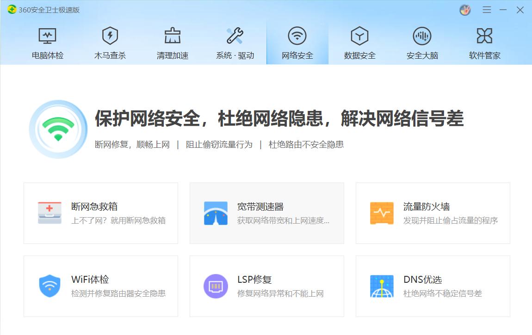532x335 pixels.
Task: Select the 木马查杀 lightning shield icon
Action: pyautogui.click(x=109, y=35)
